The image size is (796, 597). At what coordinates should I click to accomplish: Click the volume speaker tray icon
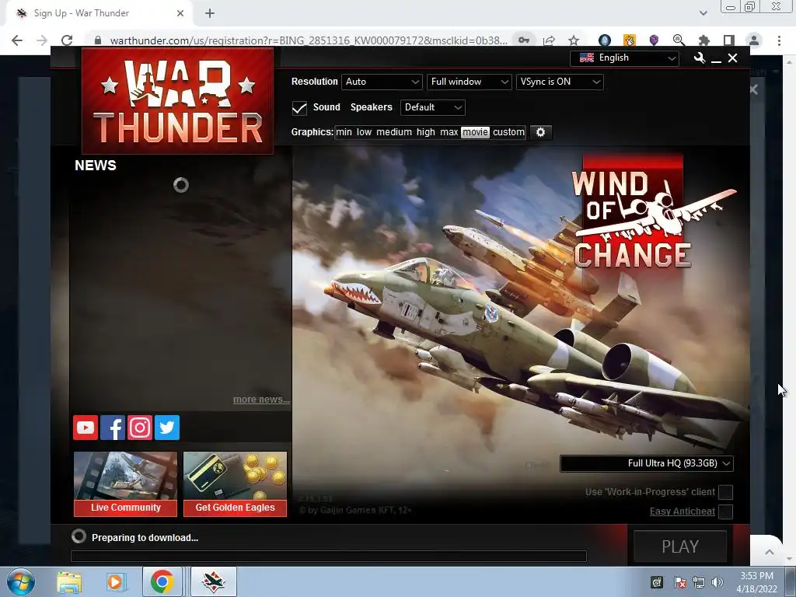coord(717,582)
